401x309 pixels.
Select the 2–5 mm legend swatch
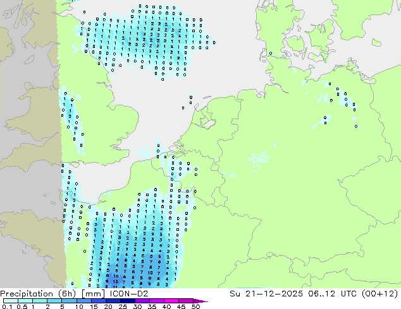coord(54,301)
